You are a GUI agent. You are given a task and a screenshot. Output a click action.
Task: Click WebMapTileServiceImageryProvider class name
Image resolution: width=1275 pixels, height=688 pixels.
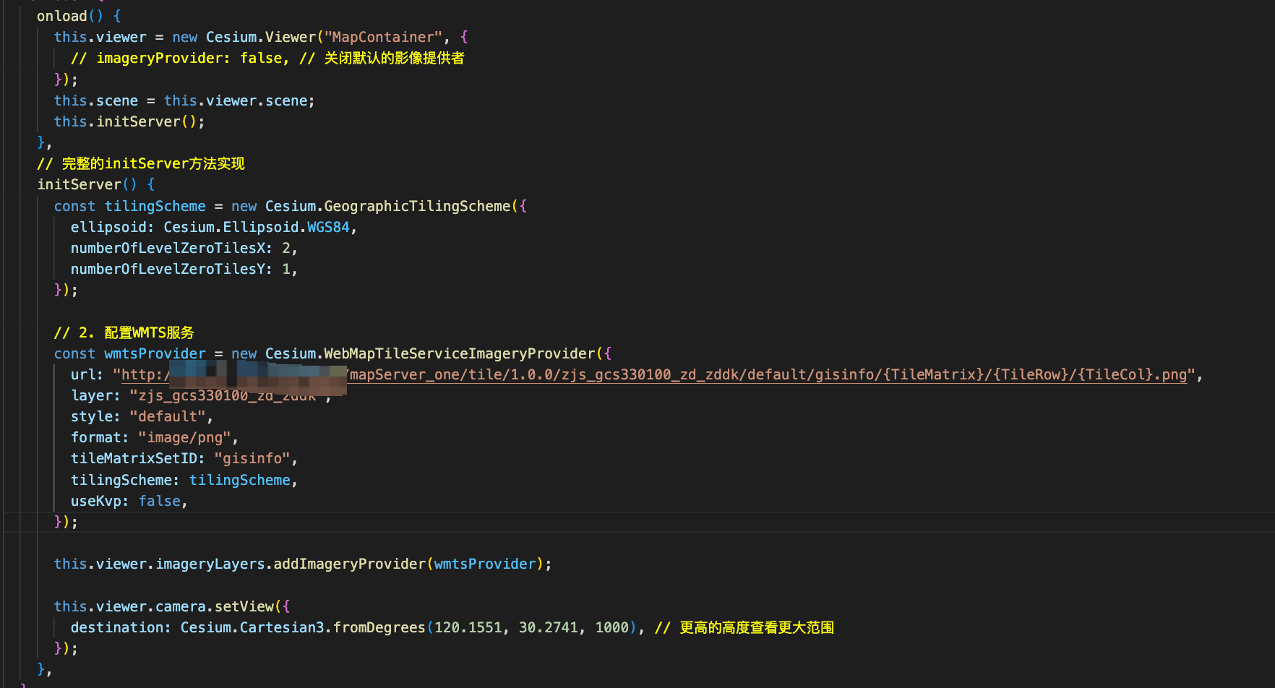click(x=459, y=353)
